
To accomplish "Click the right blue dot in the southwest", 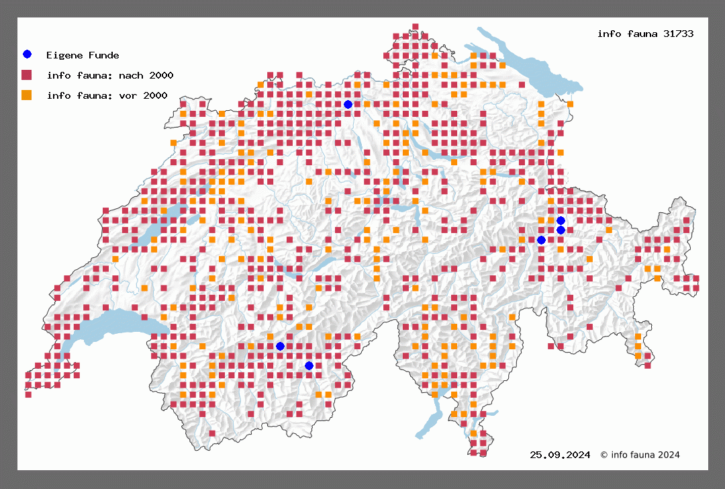I will [x=309, y=365].
